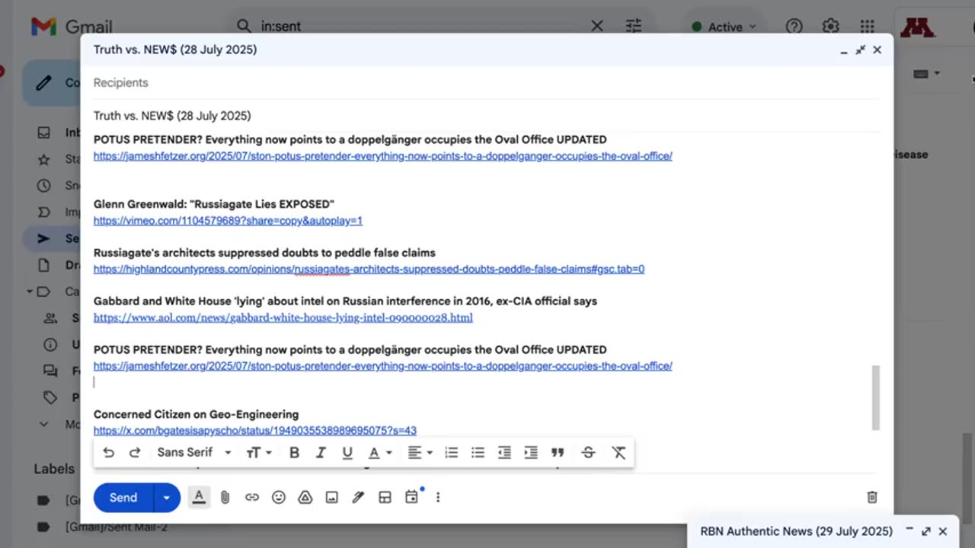The width and height of the screenshot is (975, 548).
Task: Toggle bold formatting
Action: 294,453
